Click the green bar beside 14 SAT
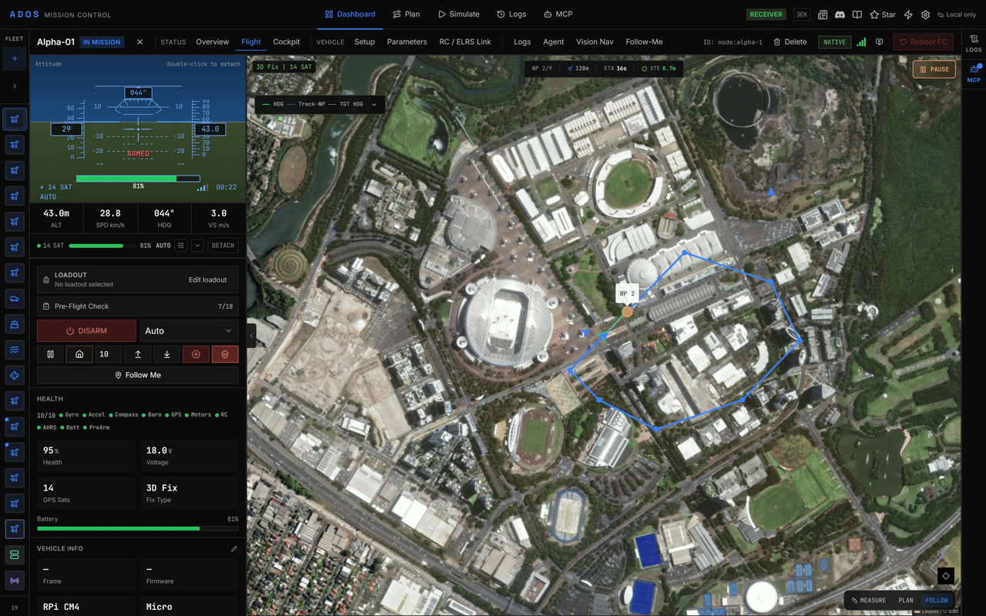The image size is (986, 616). (x=102, y=246)
